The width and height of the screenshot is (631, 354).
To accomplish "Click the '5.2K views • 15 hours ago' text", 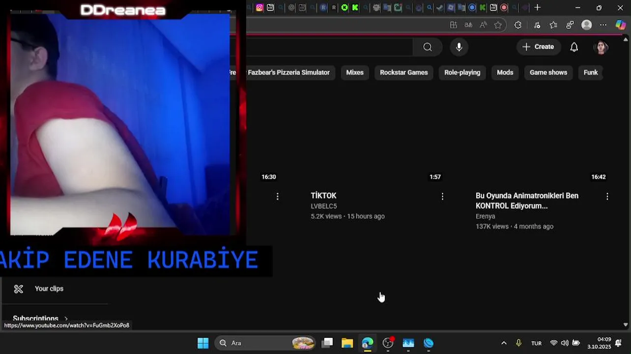I will 347,216.
